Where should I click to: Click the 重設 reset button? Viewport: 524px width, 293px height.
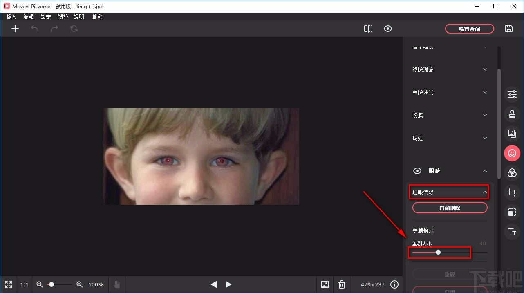[x=450, y=274]
